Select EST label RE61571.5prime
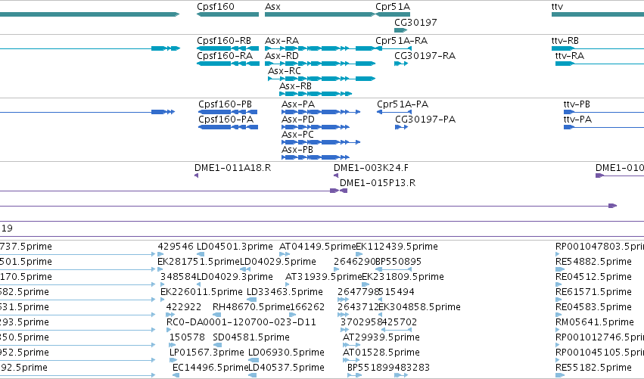 pyautogui.click(x=593, y=292)
